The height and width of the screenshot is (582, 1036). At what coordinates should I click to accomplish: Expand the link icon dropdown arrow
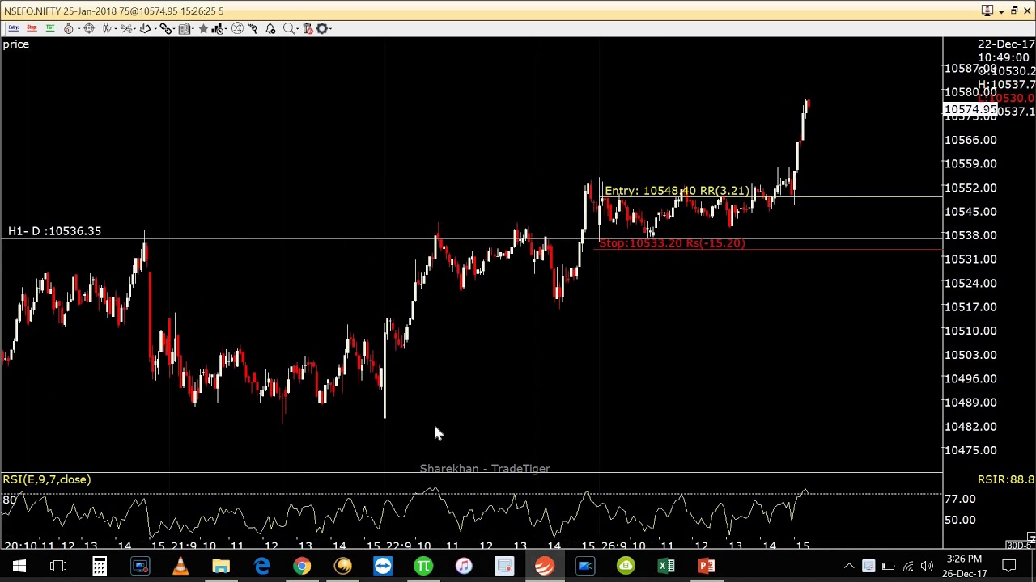click(174, 28)
